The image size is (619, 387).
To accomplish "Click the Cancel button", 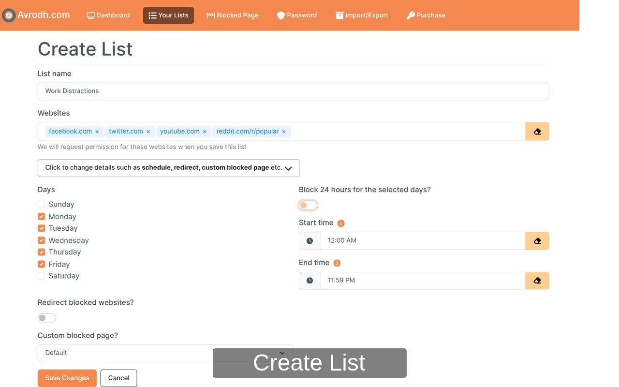I will (x=118, y=378).
